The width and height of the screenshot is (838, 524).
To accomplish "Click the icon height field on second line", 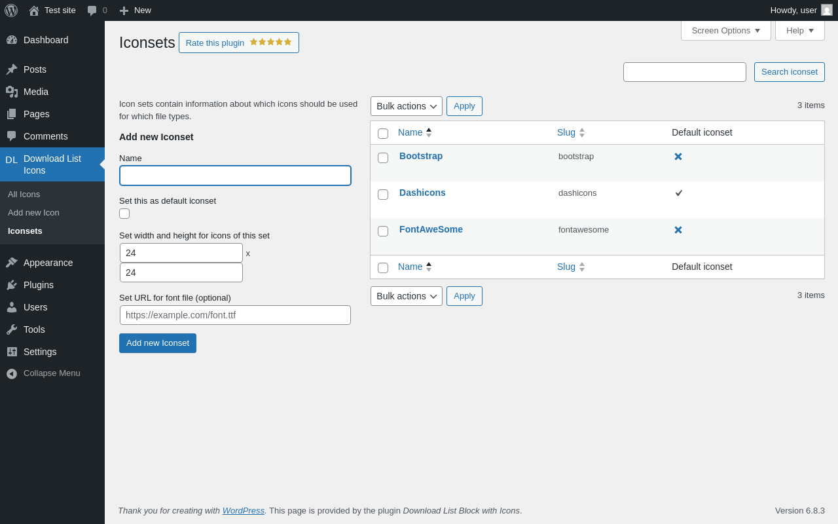I will click(181, 272).
